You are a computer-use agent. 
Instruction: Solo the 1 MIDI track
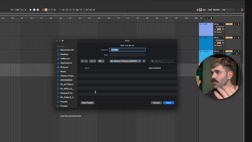[x=235, y=24]
